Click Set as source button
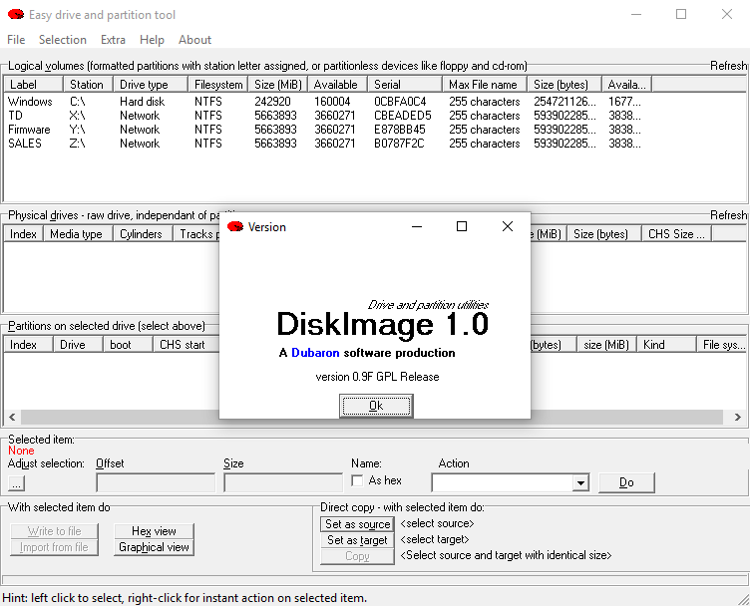 357,524
